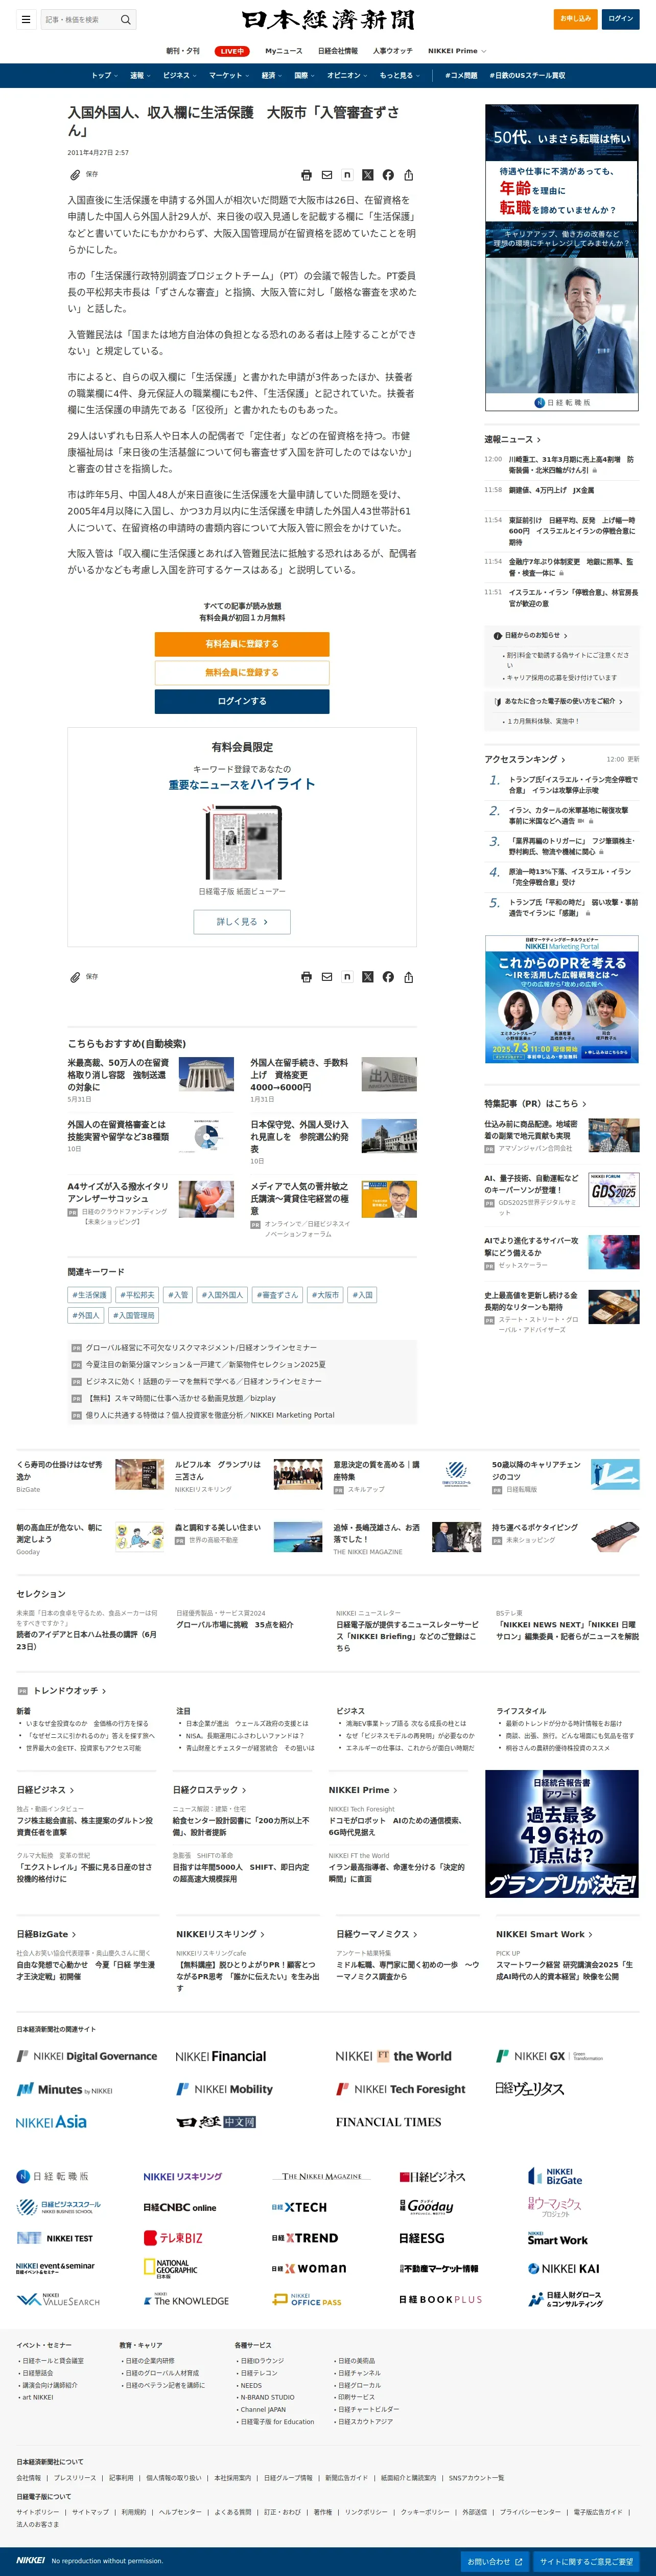Click the magnifier search icon

point(126,19)
